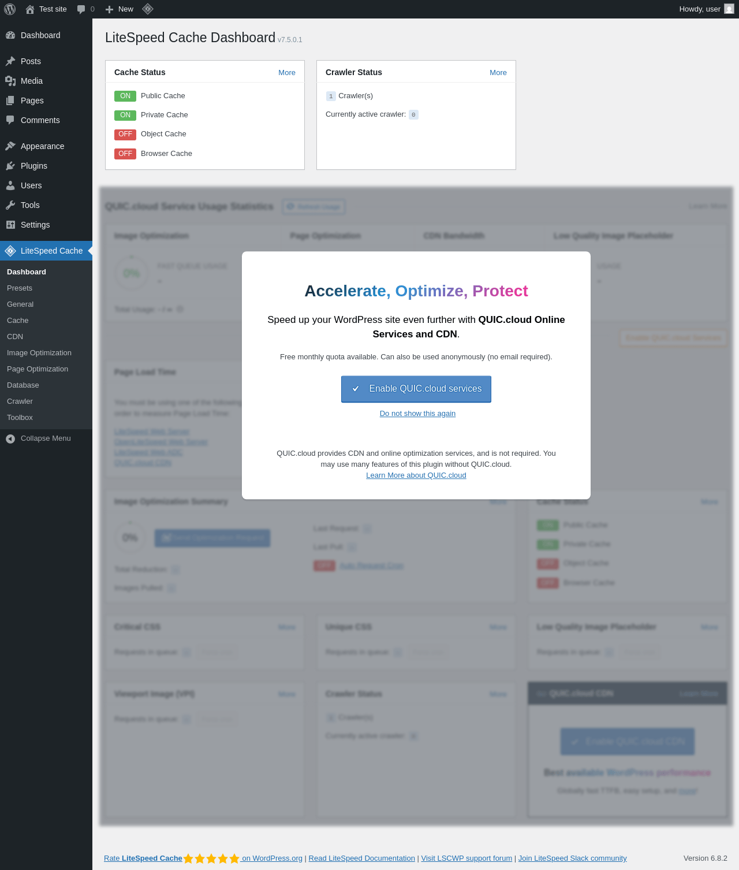Click the New plus icon
The height and width of the screenshot is (870, 739).
pos(109,9)
